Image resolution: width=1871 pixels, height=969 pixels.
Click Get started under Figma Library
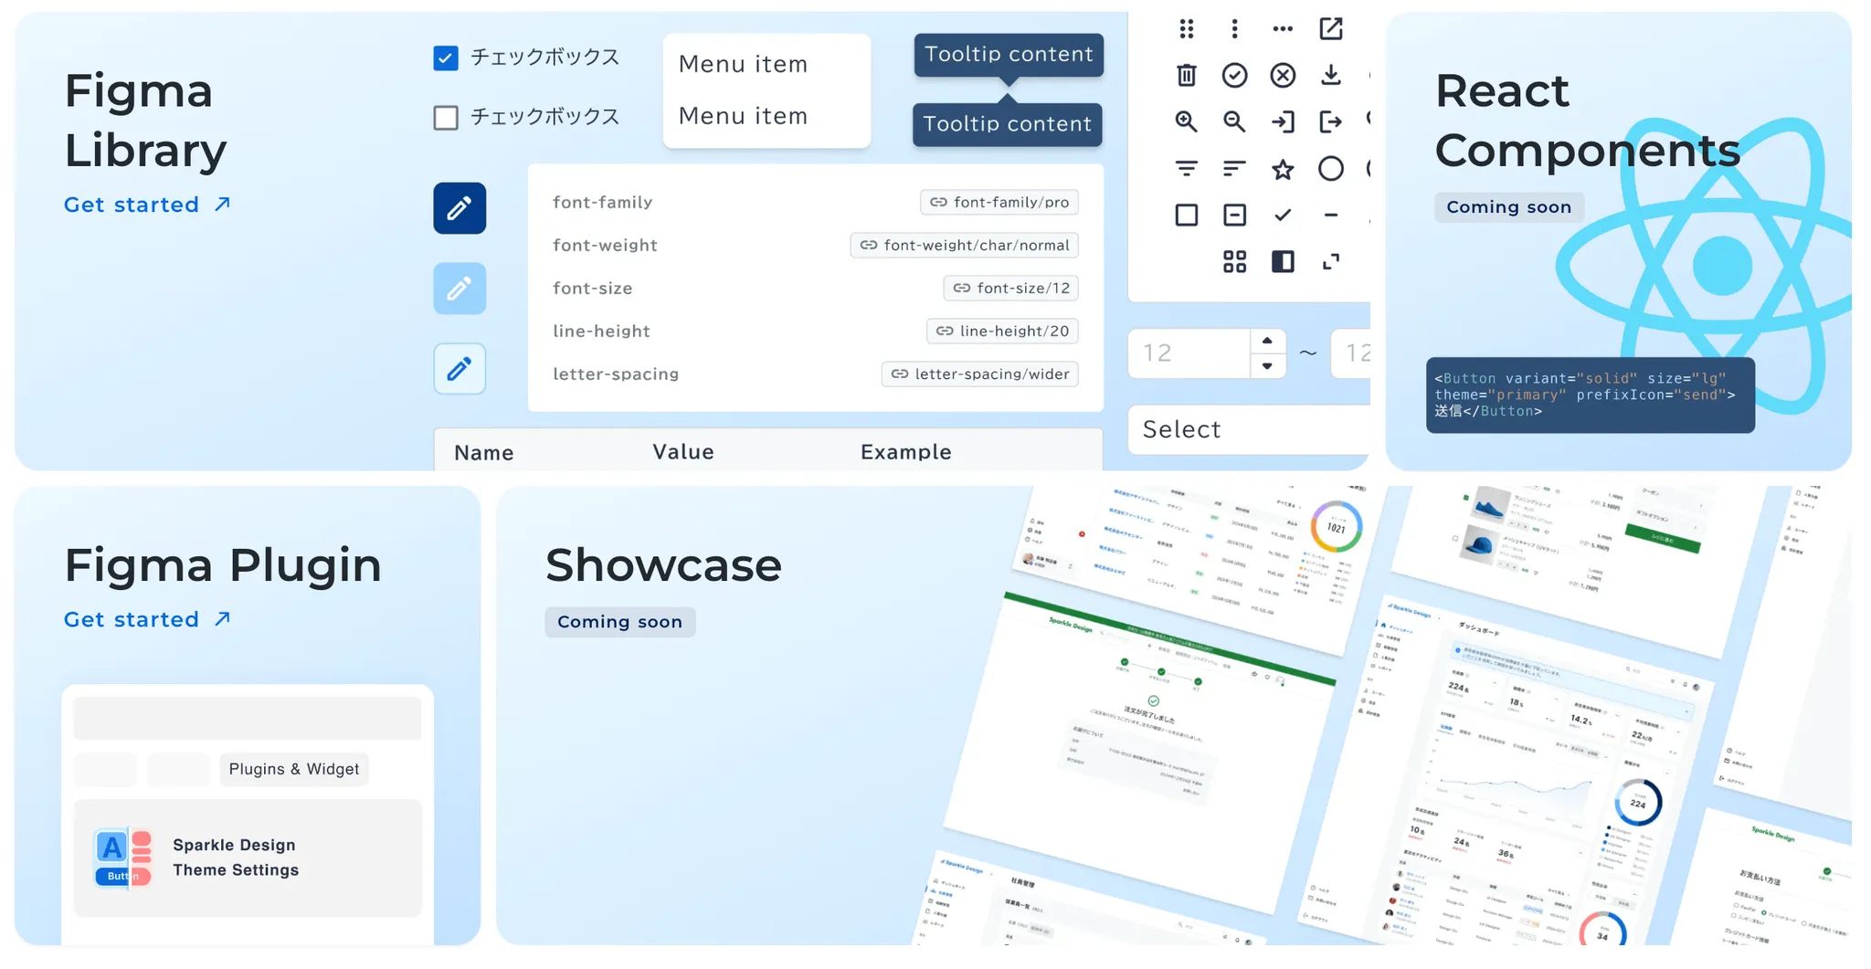(x=147, y=205)
